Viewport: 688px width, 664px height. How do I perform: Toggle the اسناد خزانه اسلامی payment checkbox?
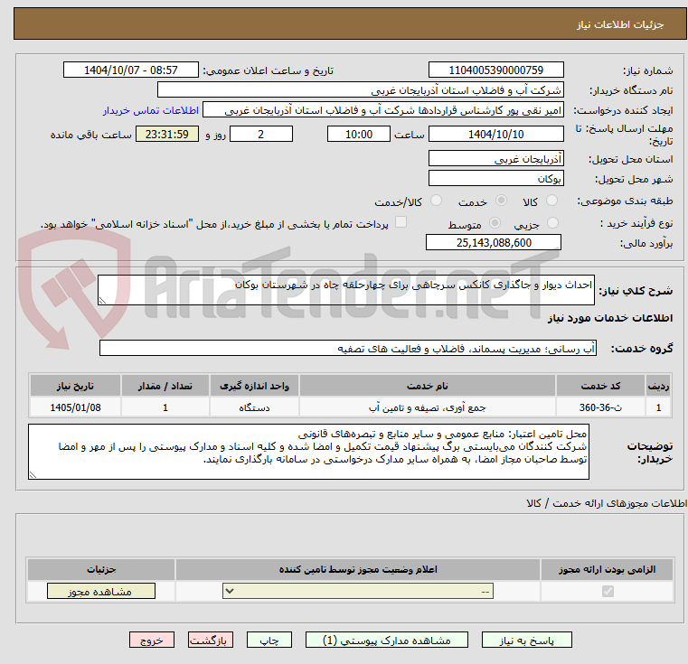(x=401, y=222)
